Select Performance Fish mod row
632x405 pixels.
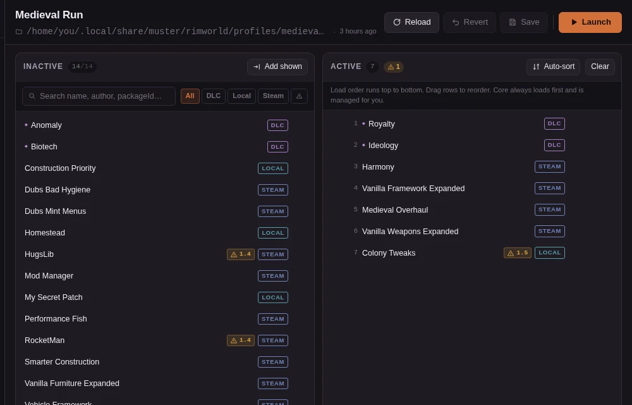coord(165,319)
